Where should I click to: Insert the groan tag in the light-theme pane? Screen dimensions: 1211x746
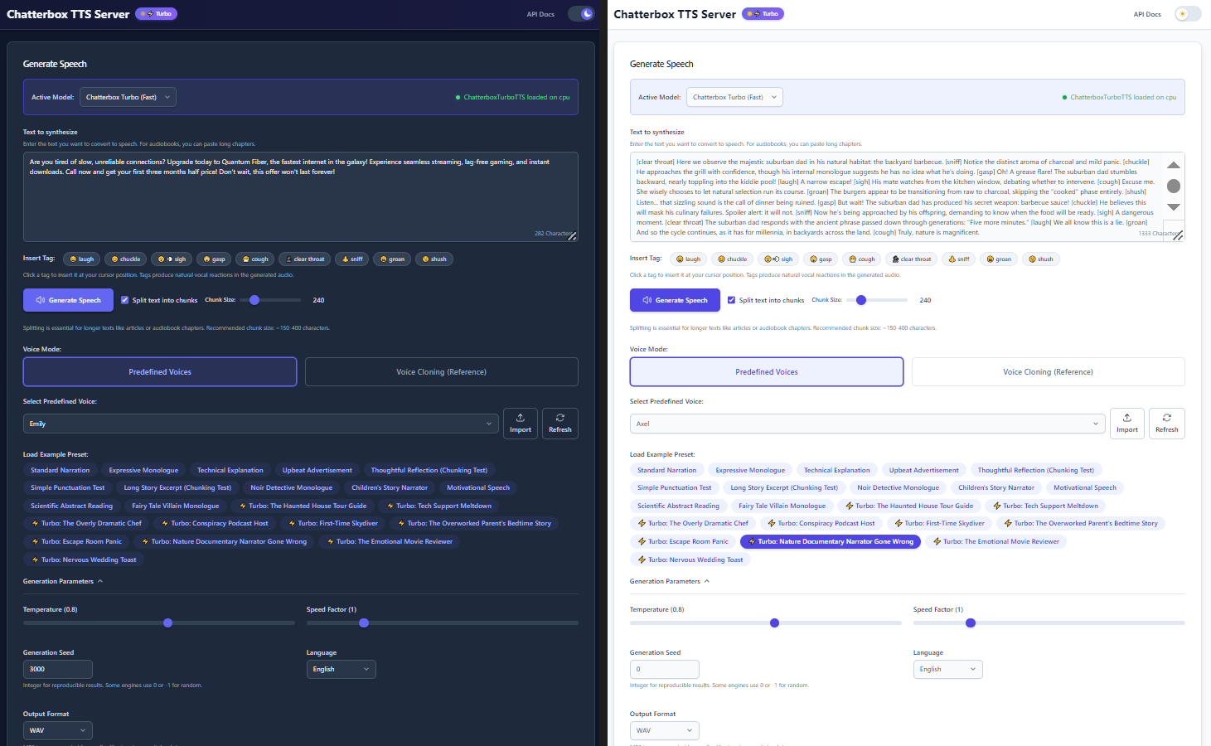pos(999,259)
